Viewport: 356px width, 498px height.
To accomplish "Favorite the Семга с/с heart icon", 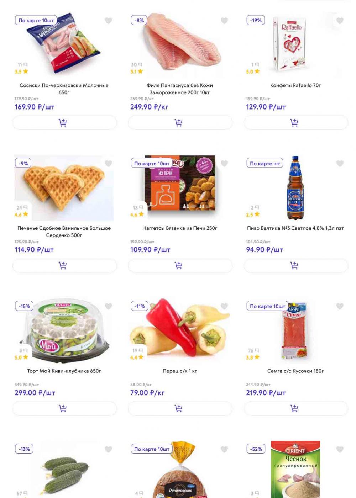I will pyautogui.click(x=340, y=306).
